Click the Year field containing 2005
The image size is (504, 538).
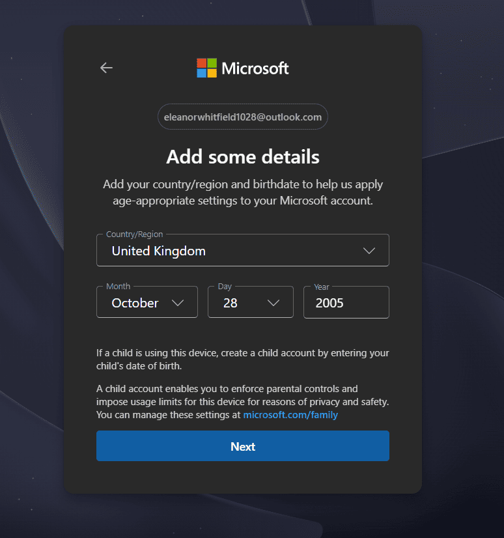[x=346, y=303]
